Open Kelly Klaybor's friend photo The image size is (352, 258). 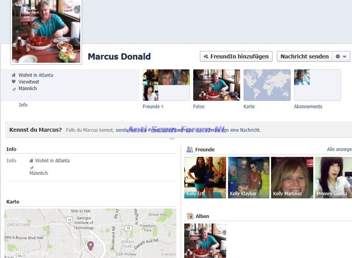coord(249,177)
